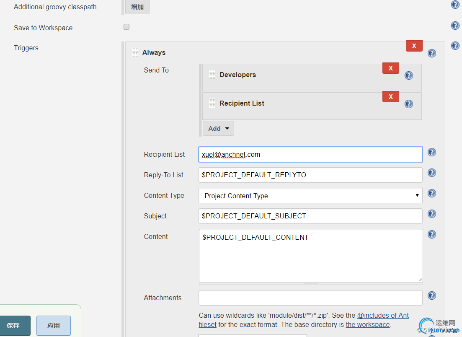Focus the Recipient List email field

point(310,155)
